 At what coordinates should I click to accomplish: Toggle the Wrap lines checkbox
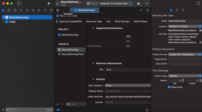169,87
